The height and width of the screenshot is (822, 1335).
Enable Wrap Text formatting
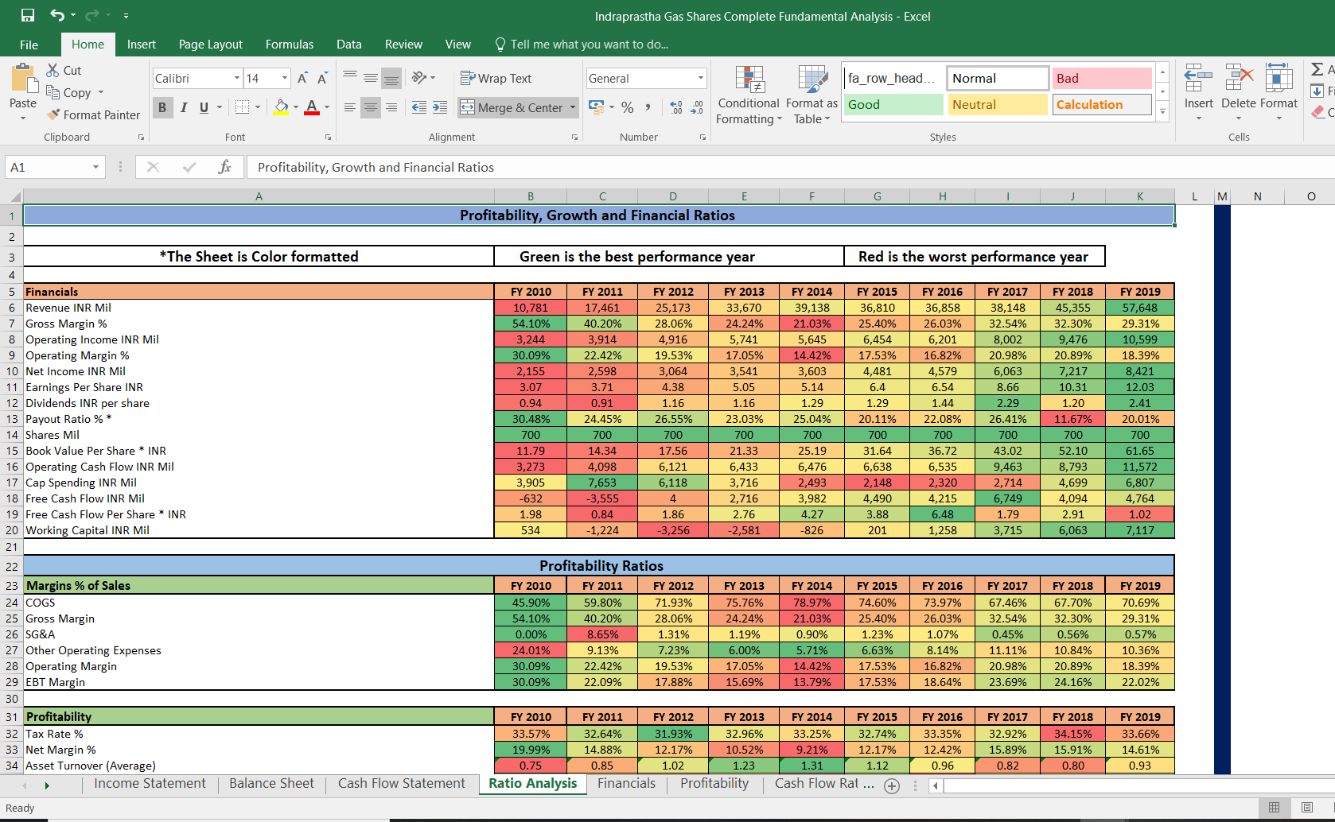[496, 78]
